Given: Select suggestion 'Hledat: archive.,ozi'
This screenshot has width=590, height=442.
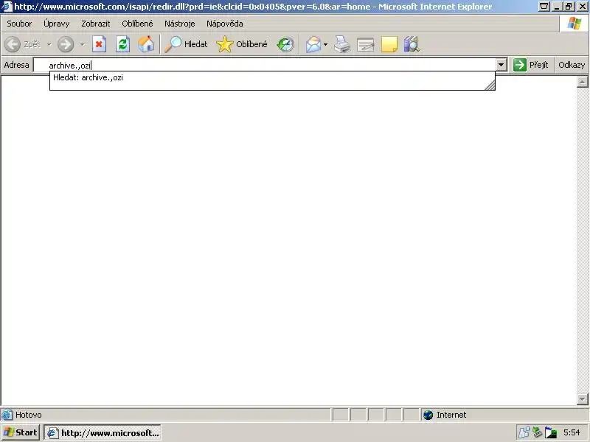Looking at the screenshot, I should [x=272, y=77].
